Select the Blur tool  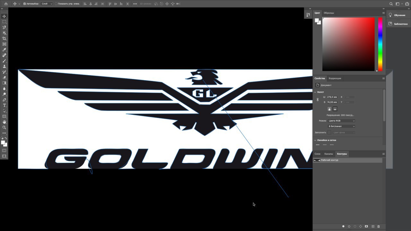(4, 89)
